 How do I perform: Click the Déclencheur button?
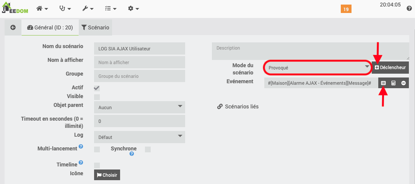pyautogui.click(x=390, y=68)
